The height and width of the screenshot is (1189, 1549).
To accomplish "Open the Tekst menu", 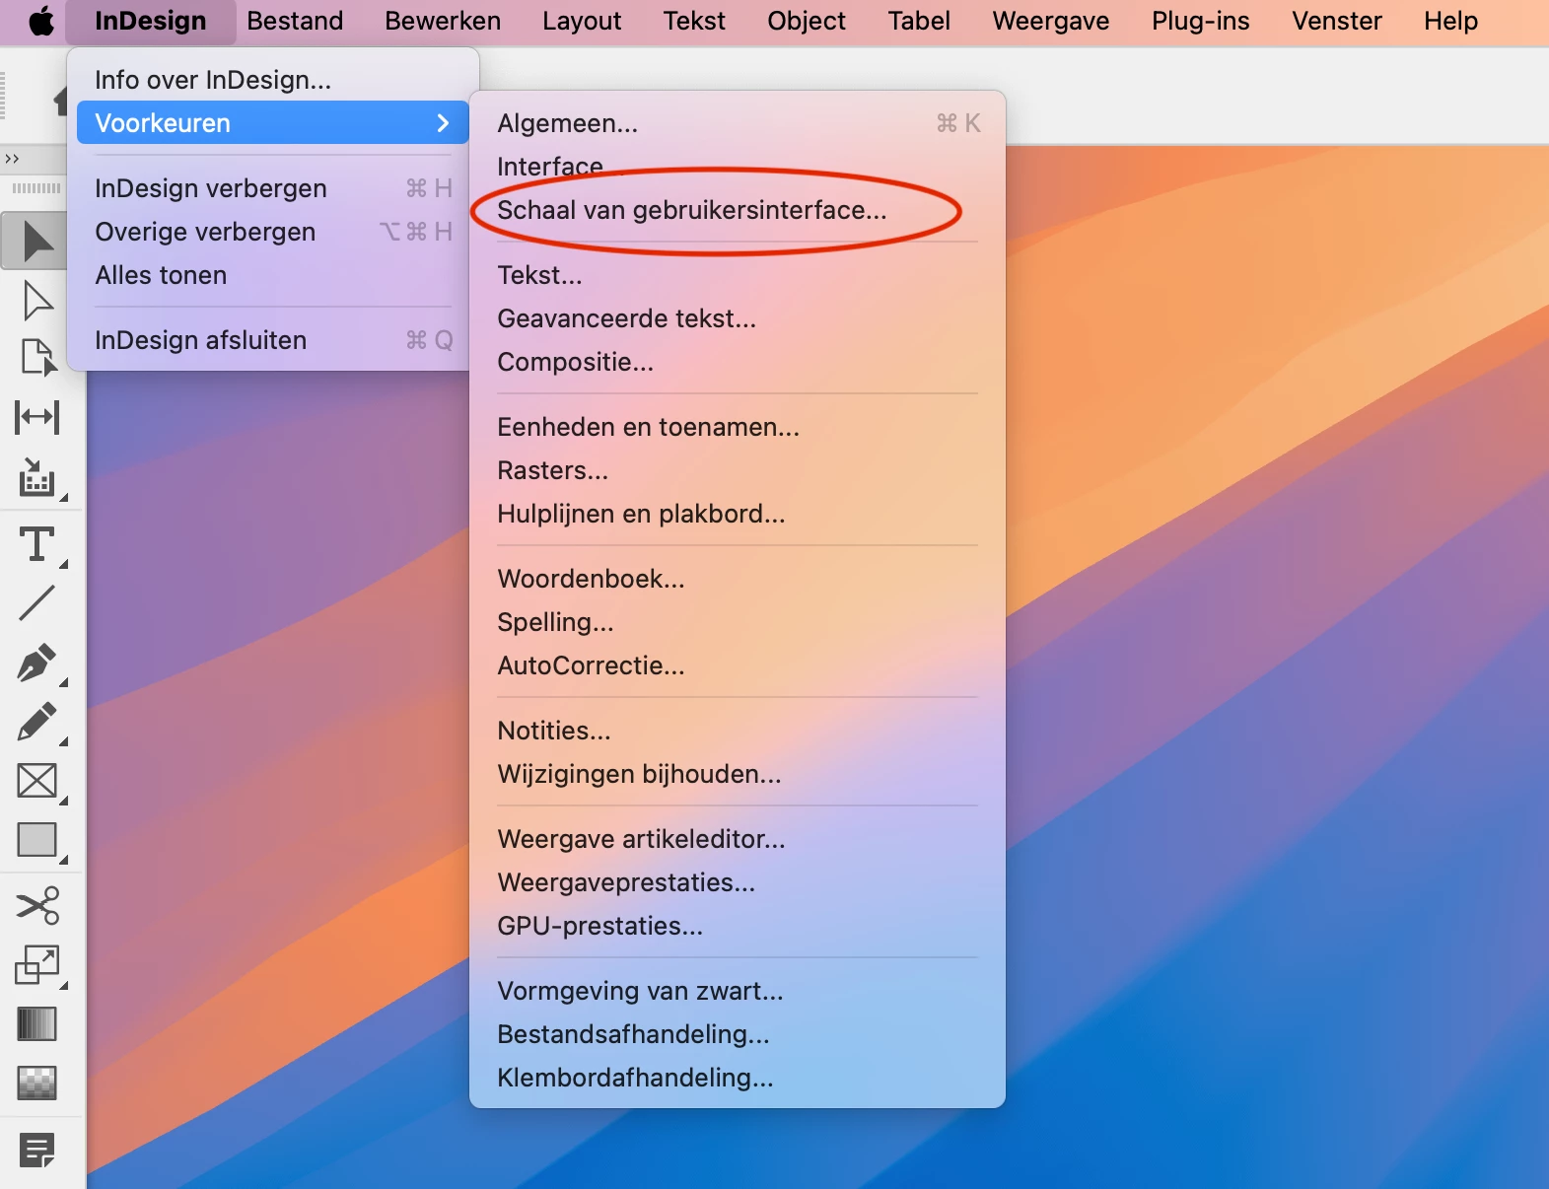I will tap(694, 21).
